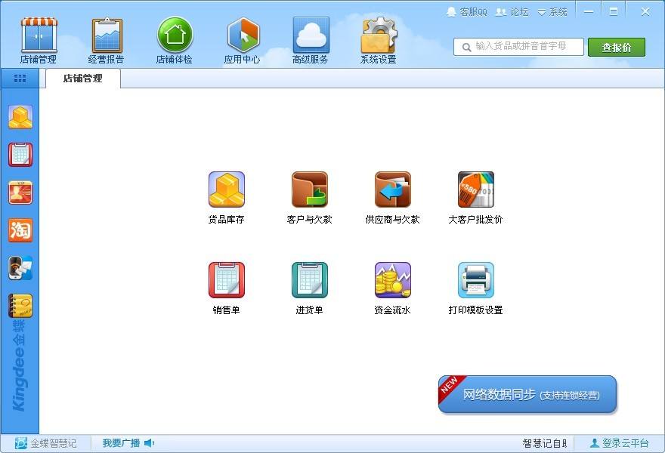Open 论坛 forum link
This screenshot has width=665, height=453.
(512, 12)
